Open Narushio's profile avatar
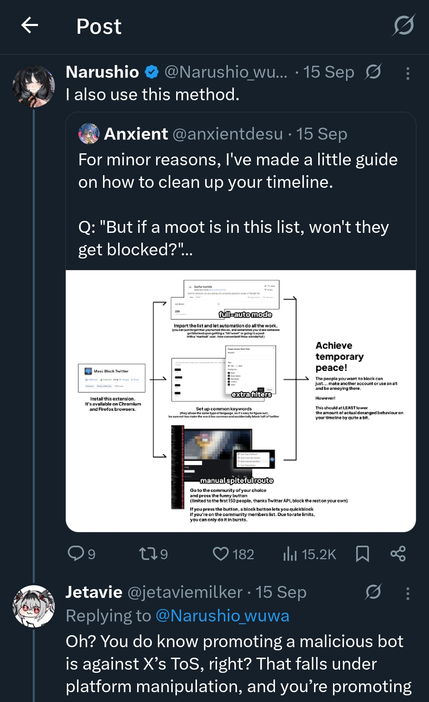 [34, 86]
